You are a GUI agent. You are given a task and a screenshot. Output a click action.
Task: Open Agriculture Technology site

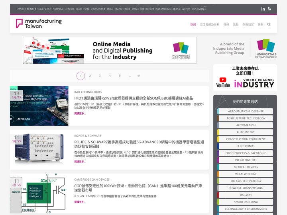pos(245,118)
